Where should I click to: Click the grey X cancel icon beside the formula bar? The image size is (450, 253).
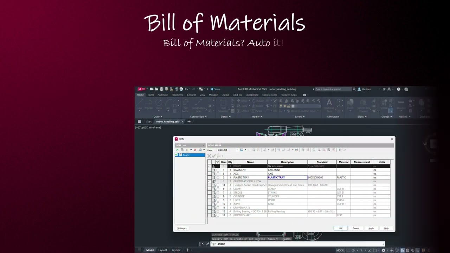click(x=210, y=156)
